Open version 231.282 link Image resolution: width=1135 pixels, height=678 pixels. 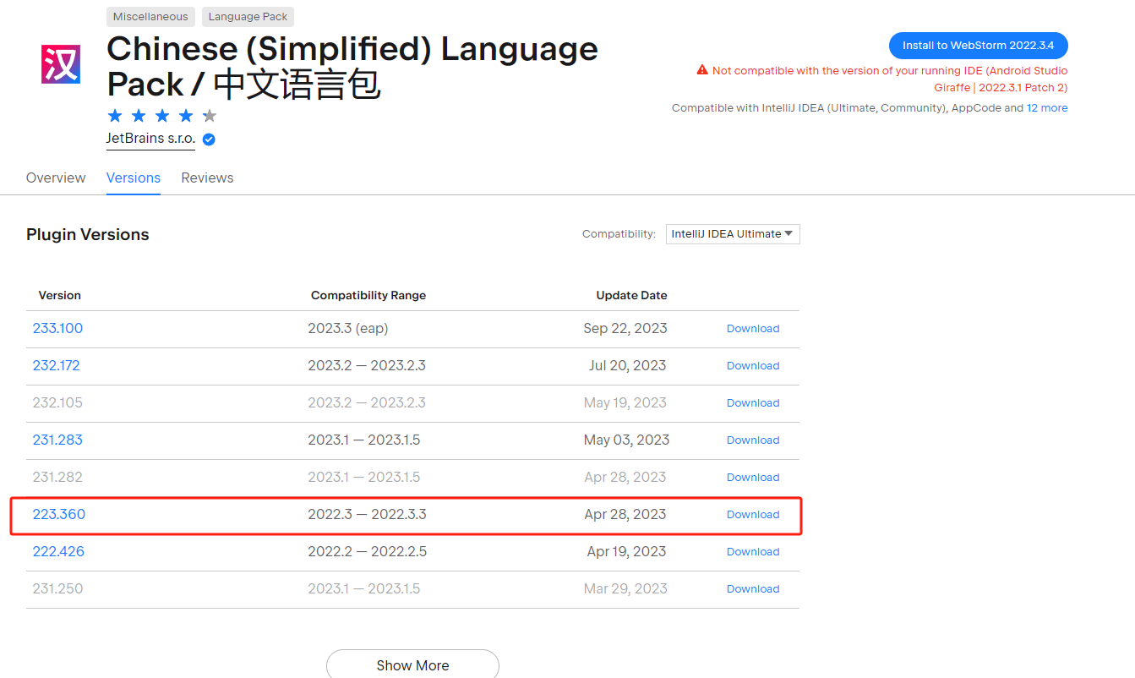tap(57, 477)
